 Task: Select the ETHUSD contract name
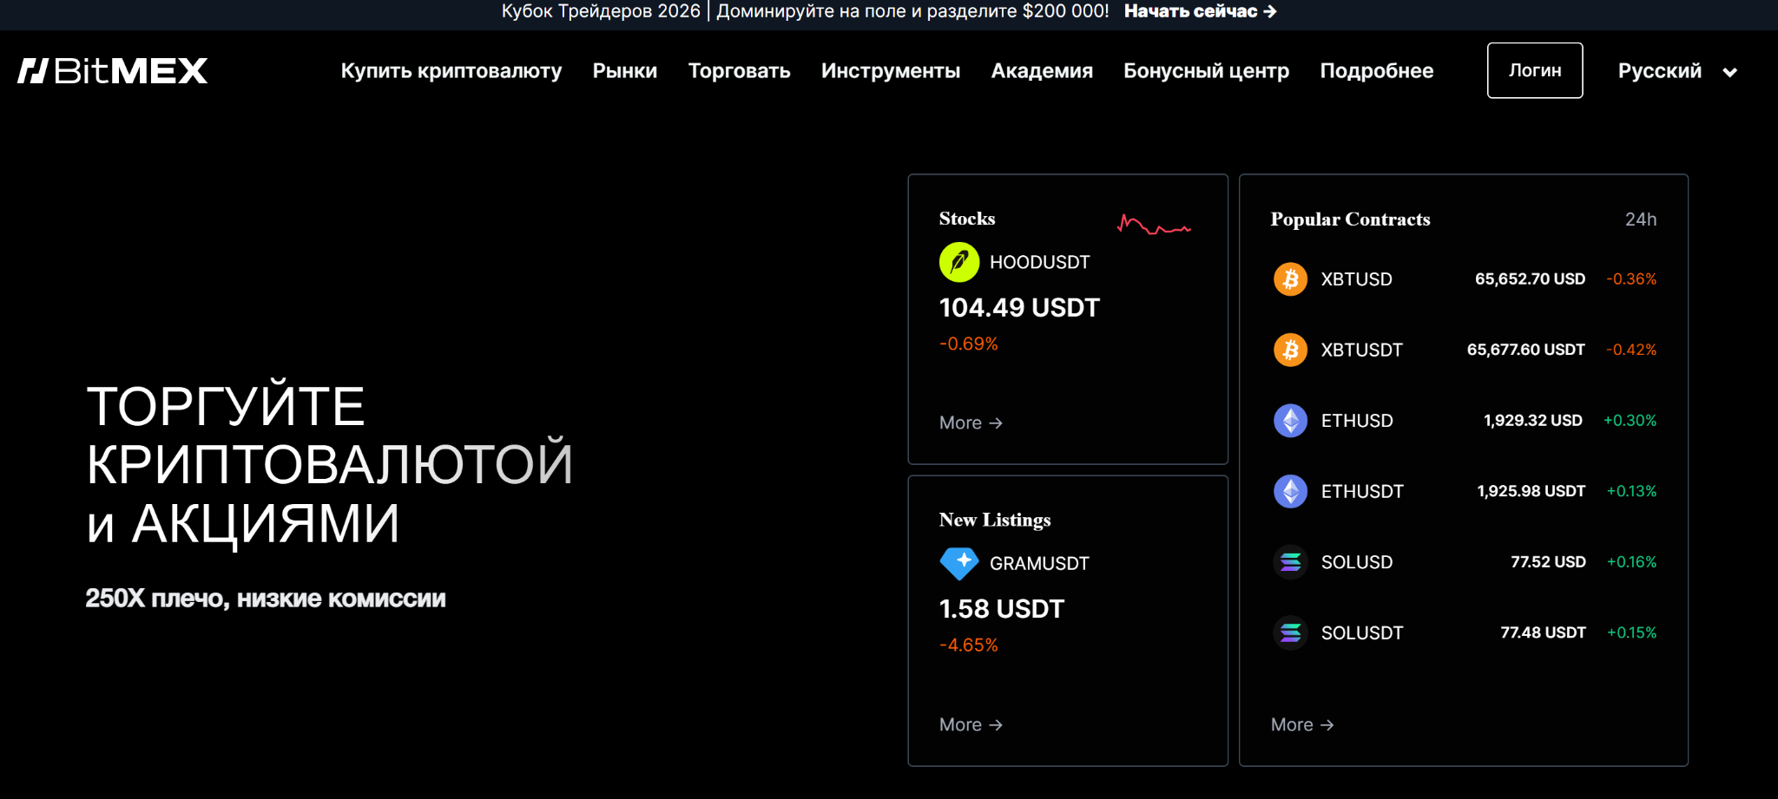(x=1357, y=421)
